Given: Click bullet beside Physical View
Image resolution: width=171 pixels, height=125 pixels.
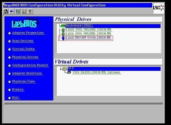Looking at the screenshot, I should pyautogui.click(x=10, y=82).
